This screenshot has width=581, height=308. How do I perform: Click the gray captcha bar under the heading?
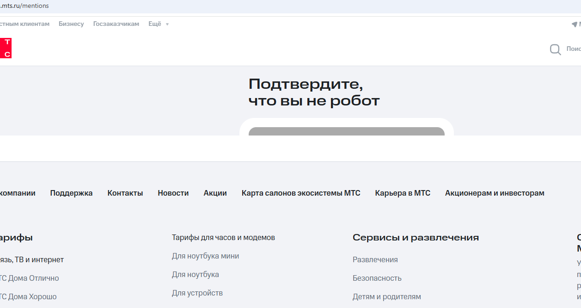point(346,131)
